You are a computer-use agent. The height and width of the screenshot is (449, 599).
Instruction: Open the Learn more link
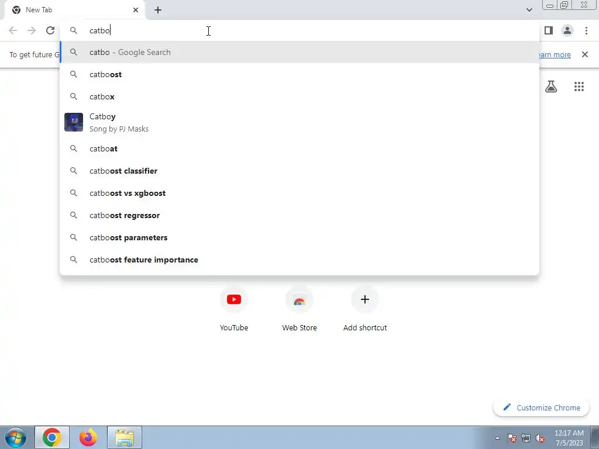(x=555, y=54)
